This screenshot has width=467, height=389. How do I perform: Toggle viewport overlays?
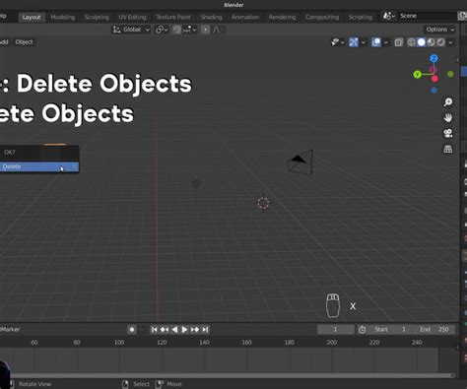376,42
